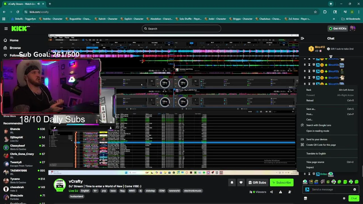Open vCrafty channel avatar

(60, 186)
